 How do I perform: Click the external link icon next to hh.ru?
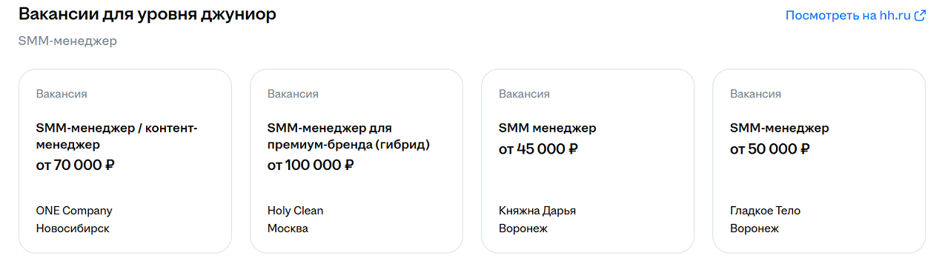(920, 15)
